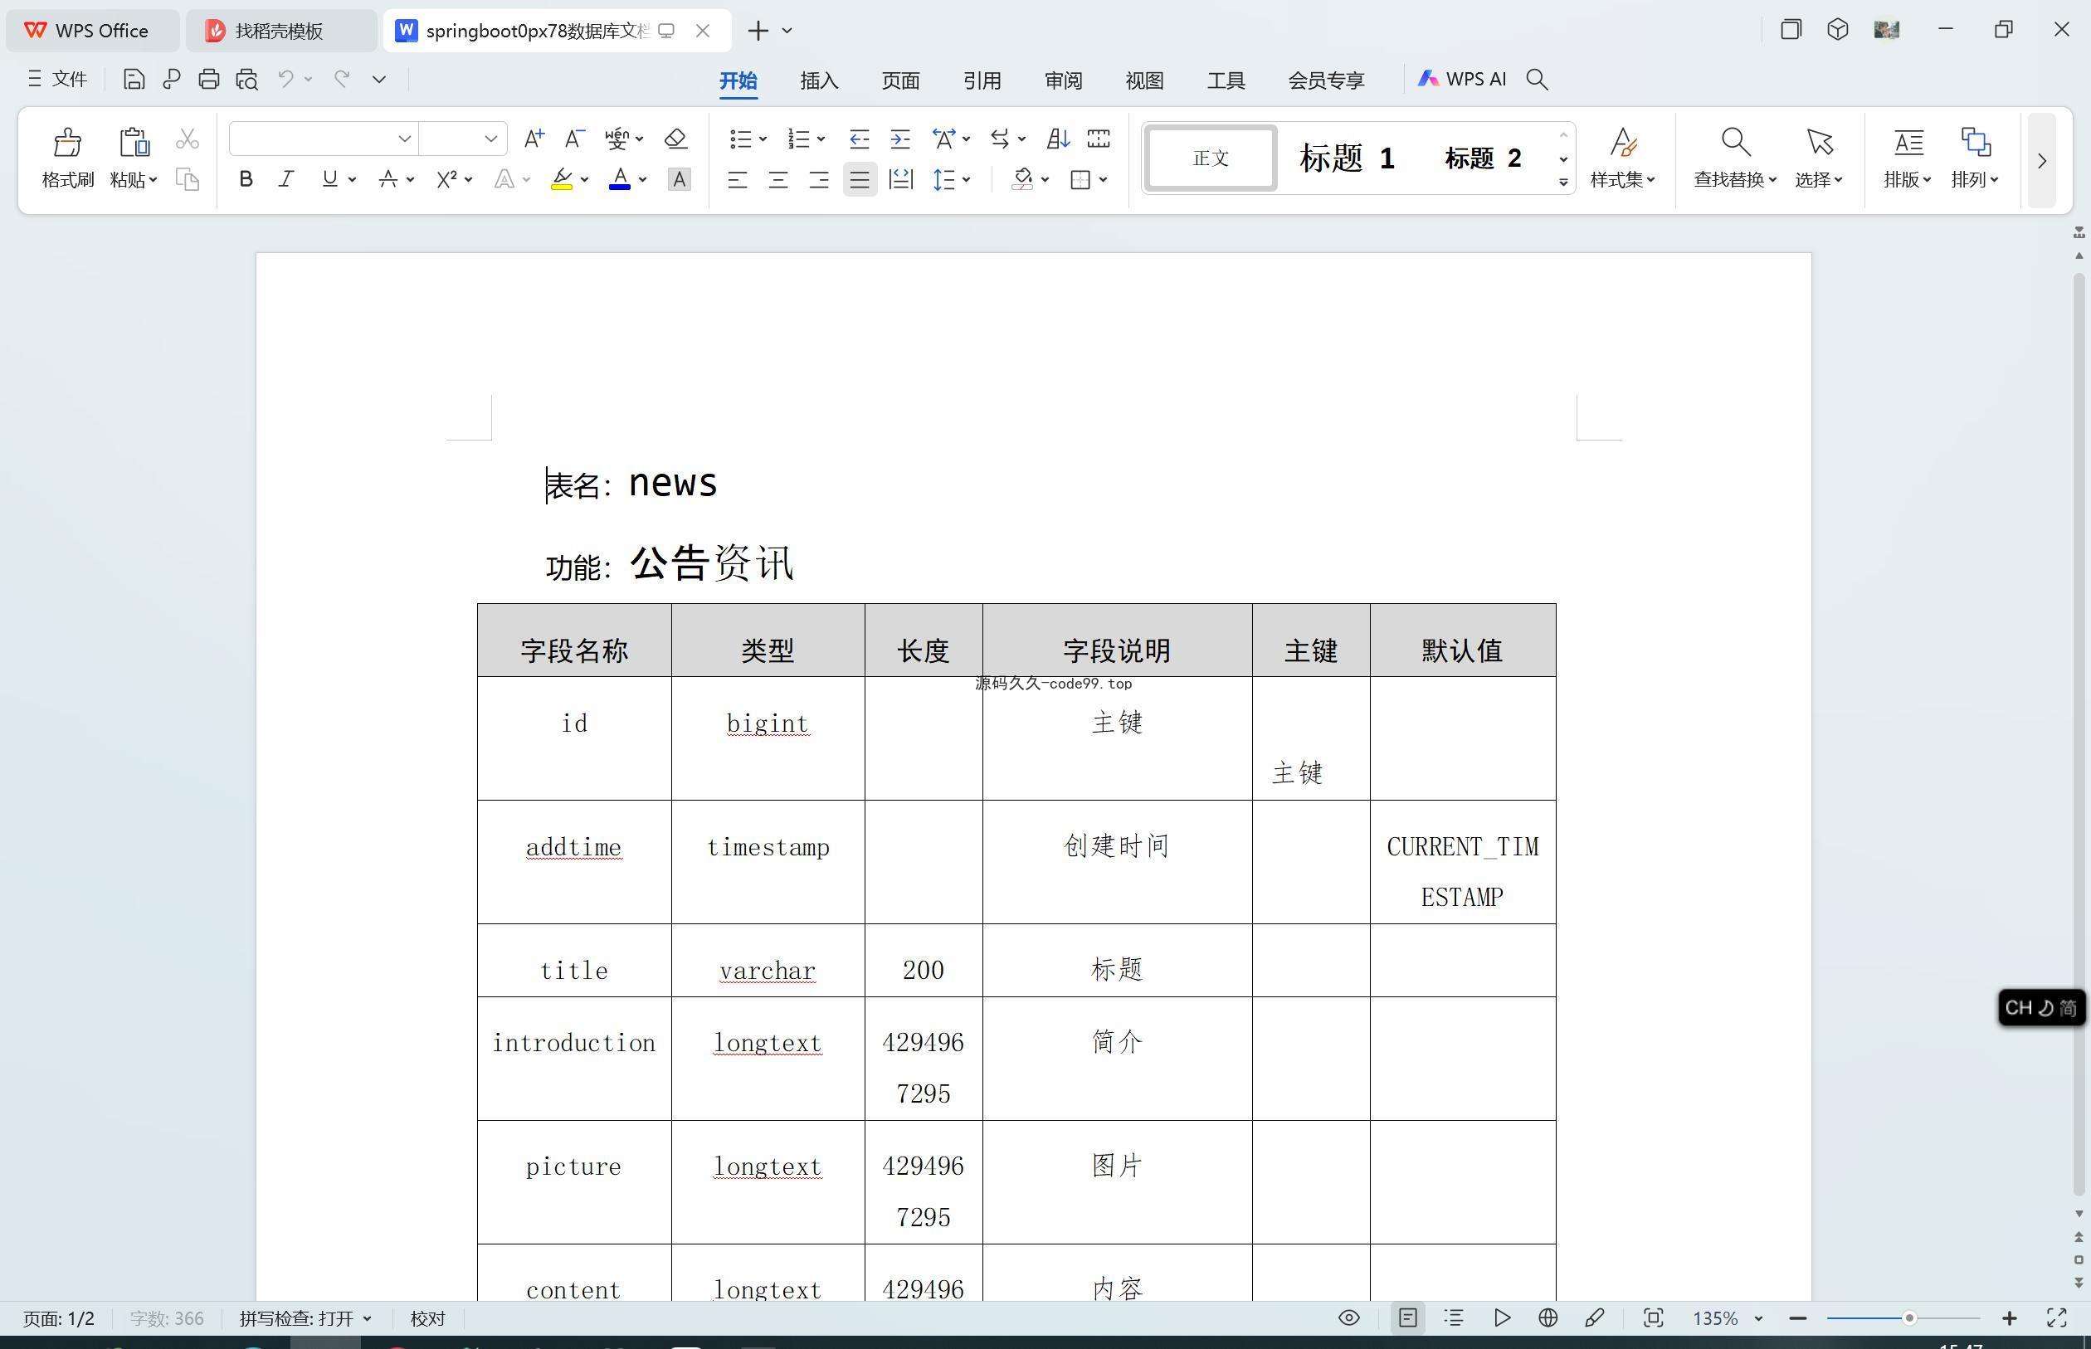Click the vertical scrollbar thumb
This screenshot has width=2091, height=1349.
click(x=2079, y=734)
